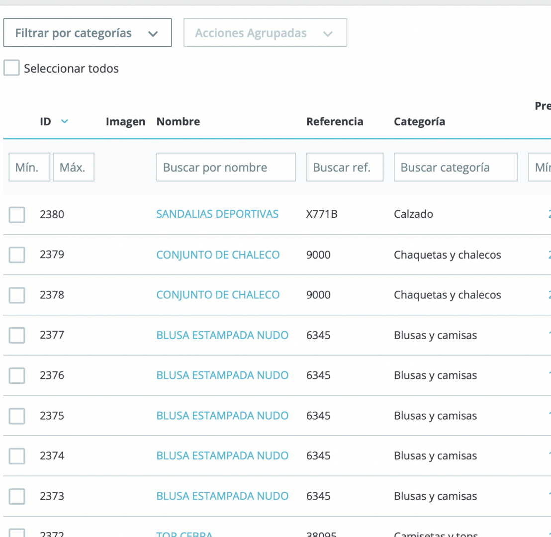This screenshot has height=537, width=551.
Task: Click the ID Máx. filter input
Action: (74, 167)
